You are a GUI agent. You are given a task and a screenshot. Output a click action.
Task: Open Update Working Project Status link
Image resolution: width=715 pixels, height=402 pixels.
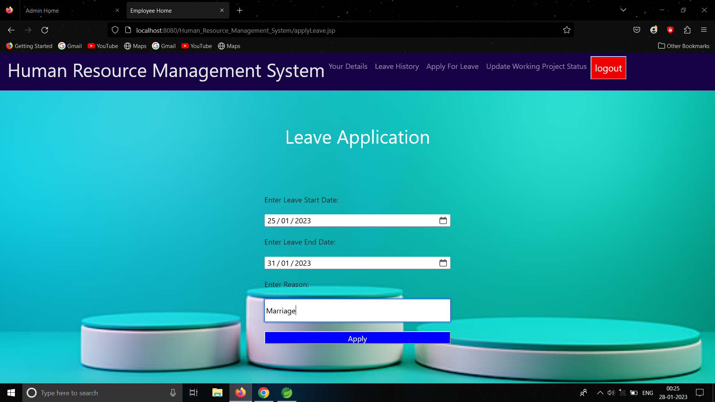point(536,66)
